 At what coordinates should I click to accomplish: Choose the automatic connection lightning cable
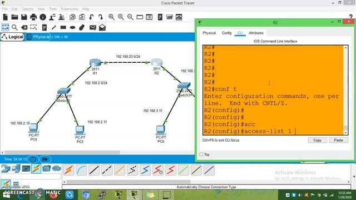coord(68,170)
